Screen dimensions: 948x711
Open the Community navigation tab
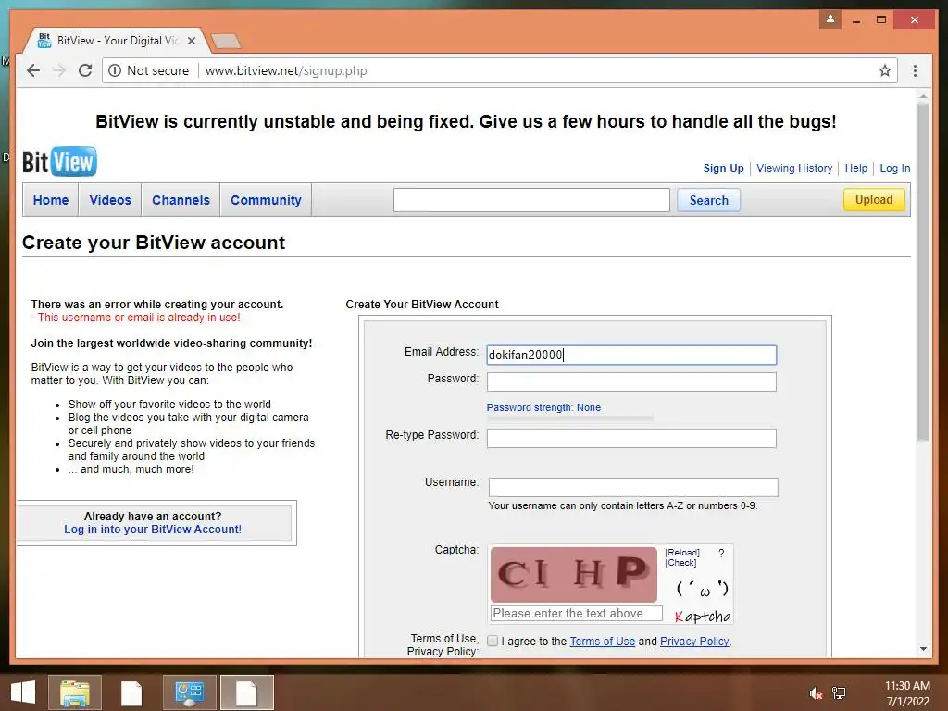click(266, 200)
